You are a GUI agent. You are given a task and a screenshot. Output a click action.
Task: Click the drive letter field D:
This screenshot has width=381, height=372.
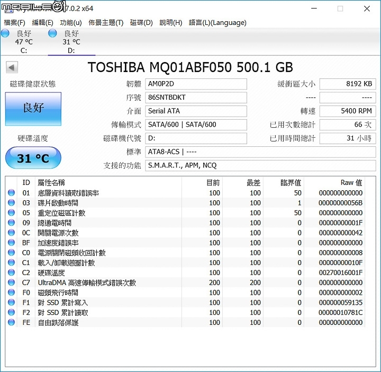point(196,138)
